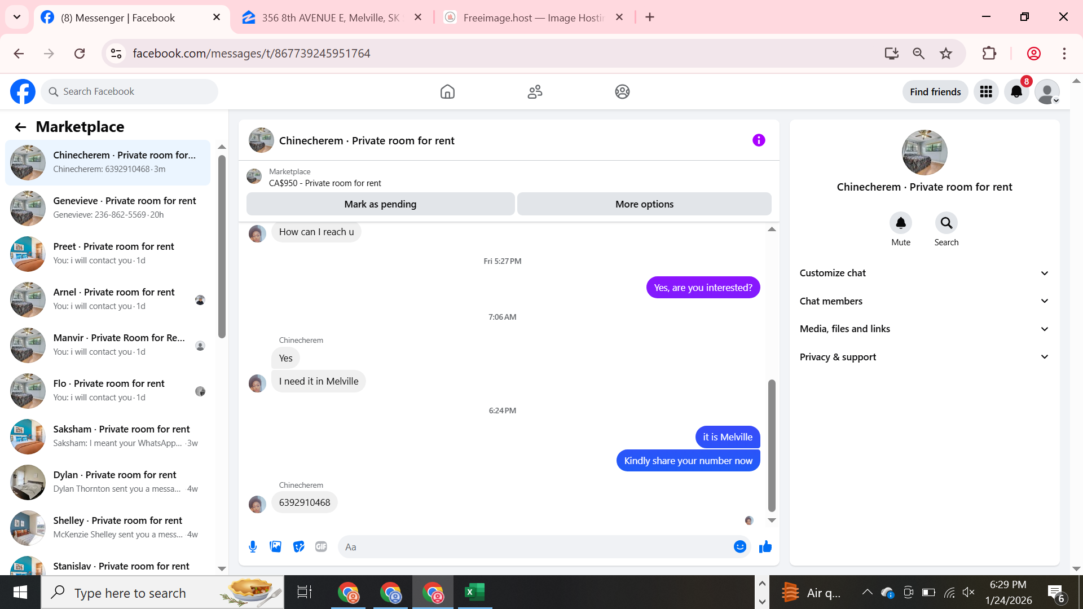1083x609 pixels.
Task: Send a thumbs up like
Action: pos(765,546)
